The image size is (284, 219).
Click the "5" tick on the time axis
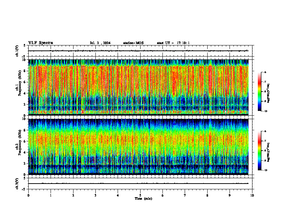tap(140, 195)
